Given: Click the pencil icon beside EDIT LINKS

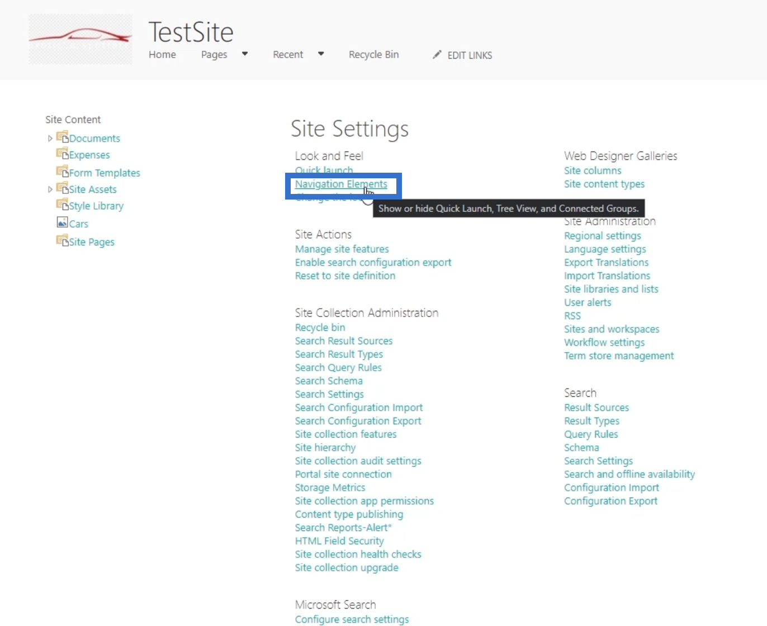Looking at the screenshot, I should pos(437,54).
